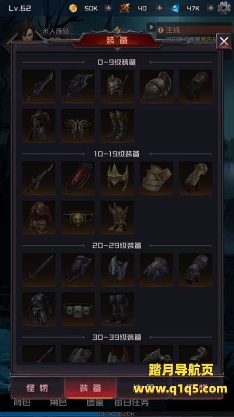Select the dark gauntlet in 20-29级装备
Viewport: 234px width, 417px height.
point(196,269)
